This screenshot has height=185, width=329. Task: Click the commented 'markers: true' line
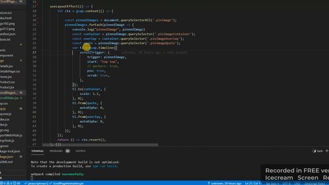(103, 66)
